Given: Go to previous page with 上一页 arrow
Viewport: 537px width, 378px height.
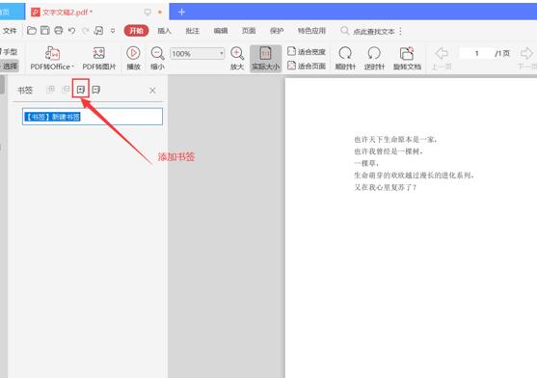Looking at the screenshot, I should coord(442,53).
